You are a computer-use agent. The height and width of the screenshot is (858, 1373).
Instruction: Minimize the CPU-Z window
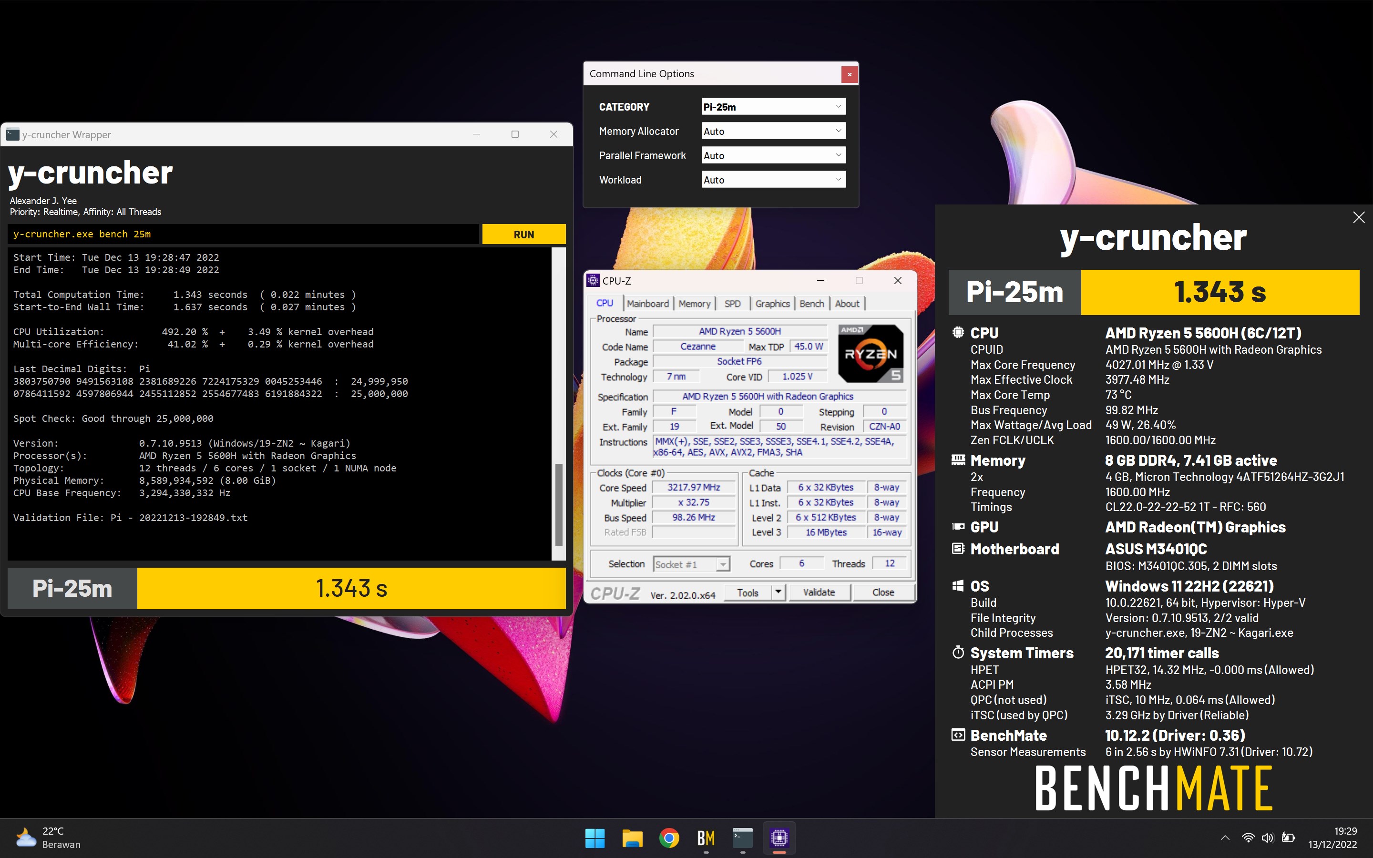click(820, 280)
